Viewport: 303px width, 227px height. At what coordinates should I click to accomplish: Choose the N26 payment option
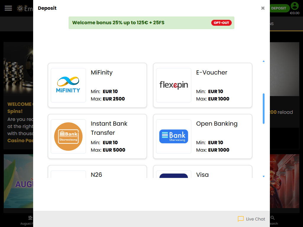pyautogui.click(x=97, y=172)
